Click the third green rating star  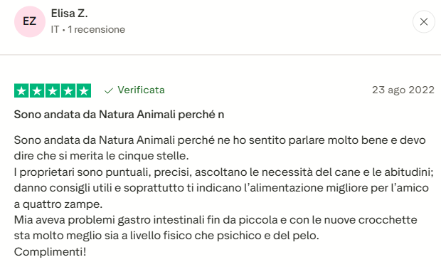[53, 90]
